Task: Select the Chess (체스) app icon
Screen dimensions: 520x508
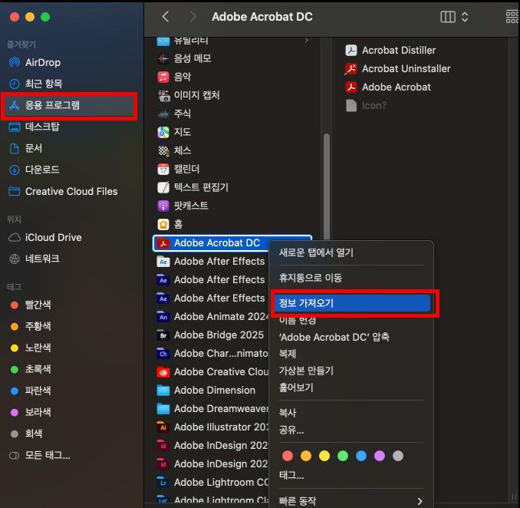Action: [x=163, y=150]
